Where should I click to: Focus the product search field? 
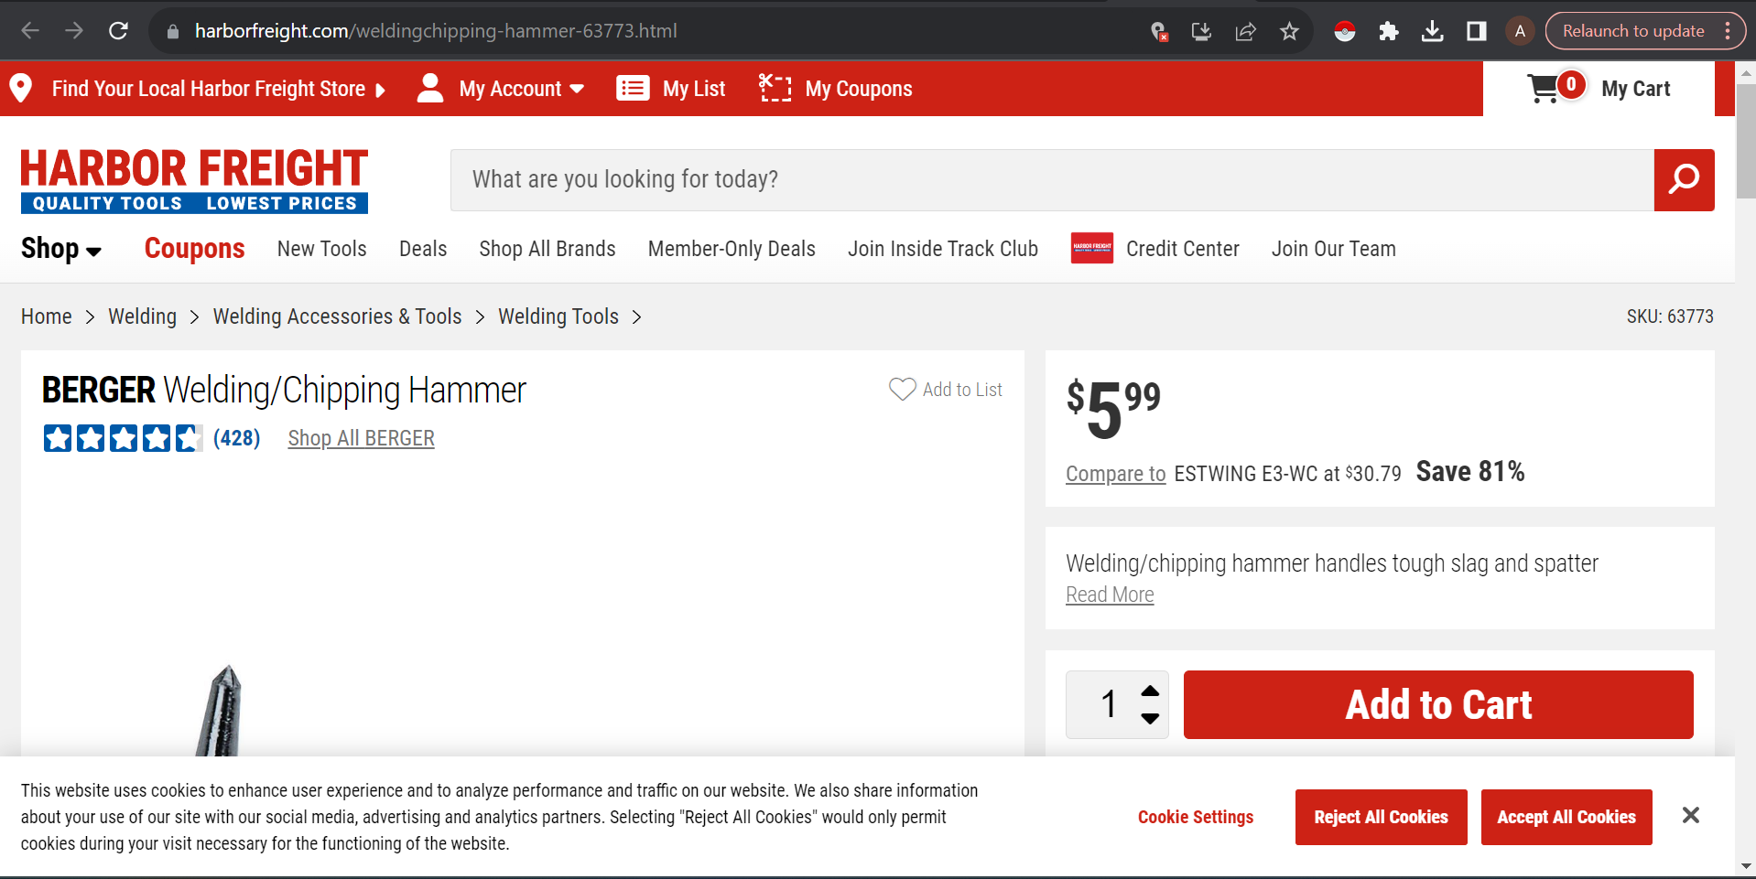[x=1052, y=180]
